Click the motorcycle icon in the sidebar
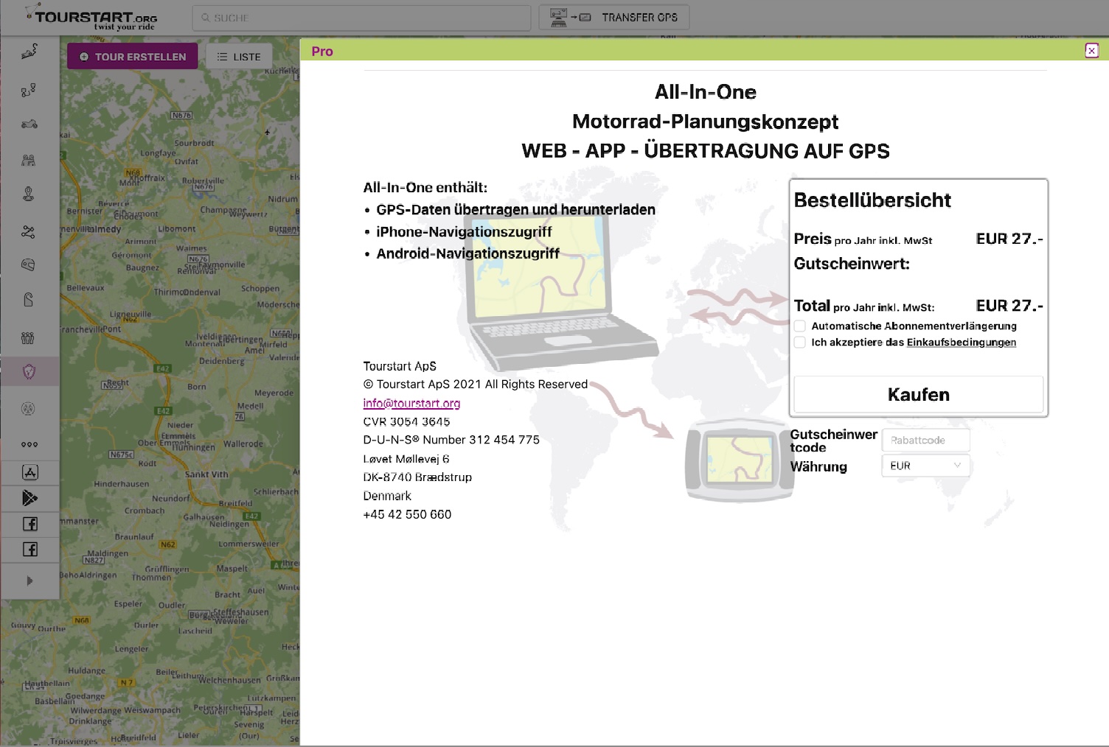 coord(29,124)
